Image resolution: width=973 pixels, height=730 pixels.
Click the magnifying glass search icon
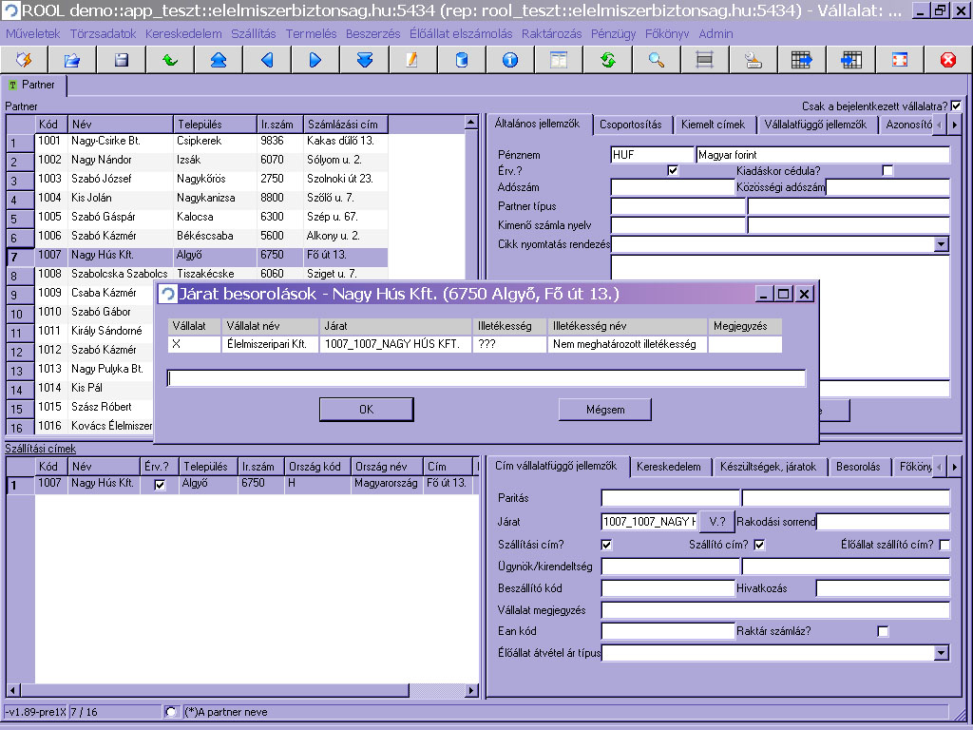[x=656, y=60]
